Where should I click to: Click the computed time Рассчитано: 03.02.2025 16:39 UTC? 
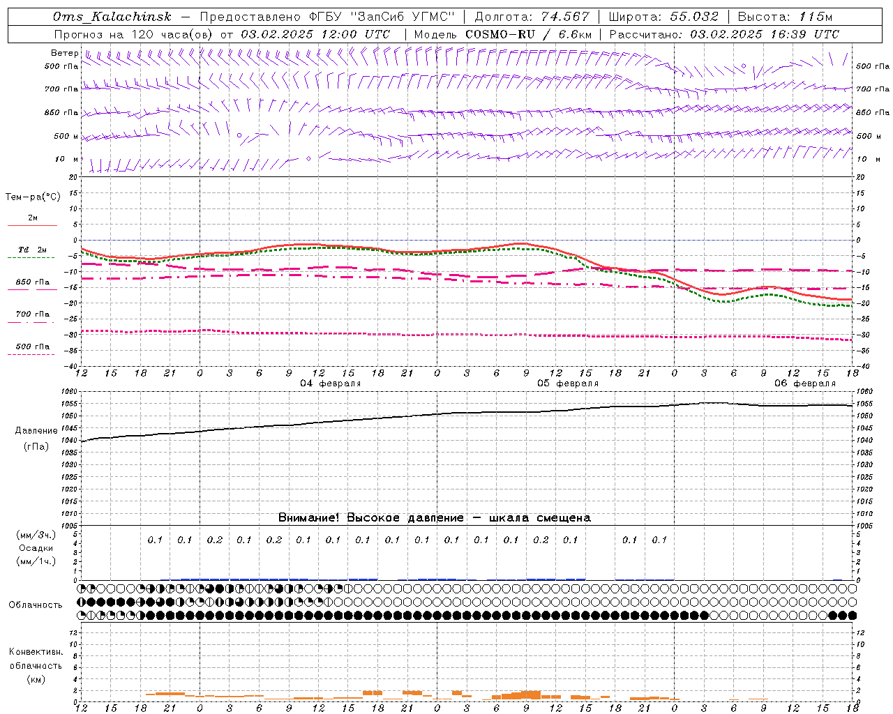724,34
